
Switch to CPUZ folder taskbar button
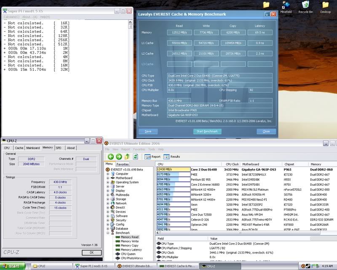(x=51, y=266)
